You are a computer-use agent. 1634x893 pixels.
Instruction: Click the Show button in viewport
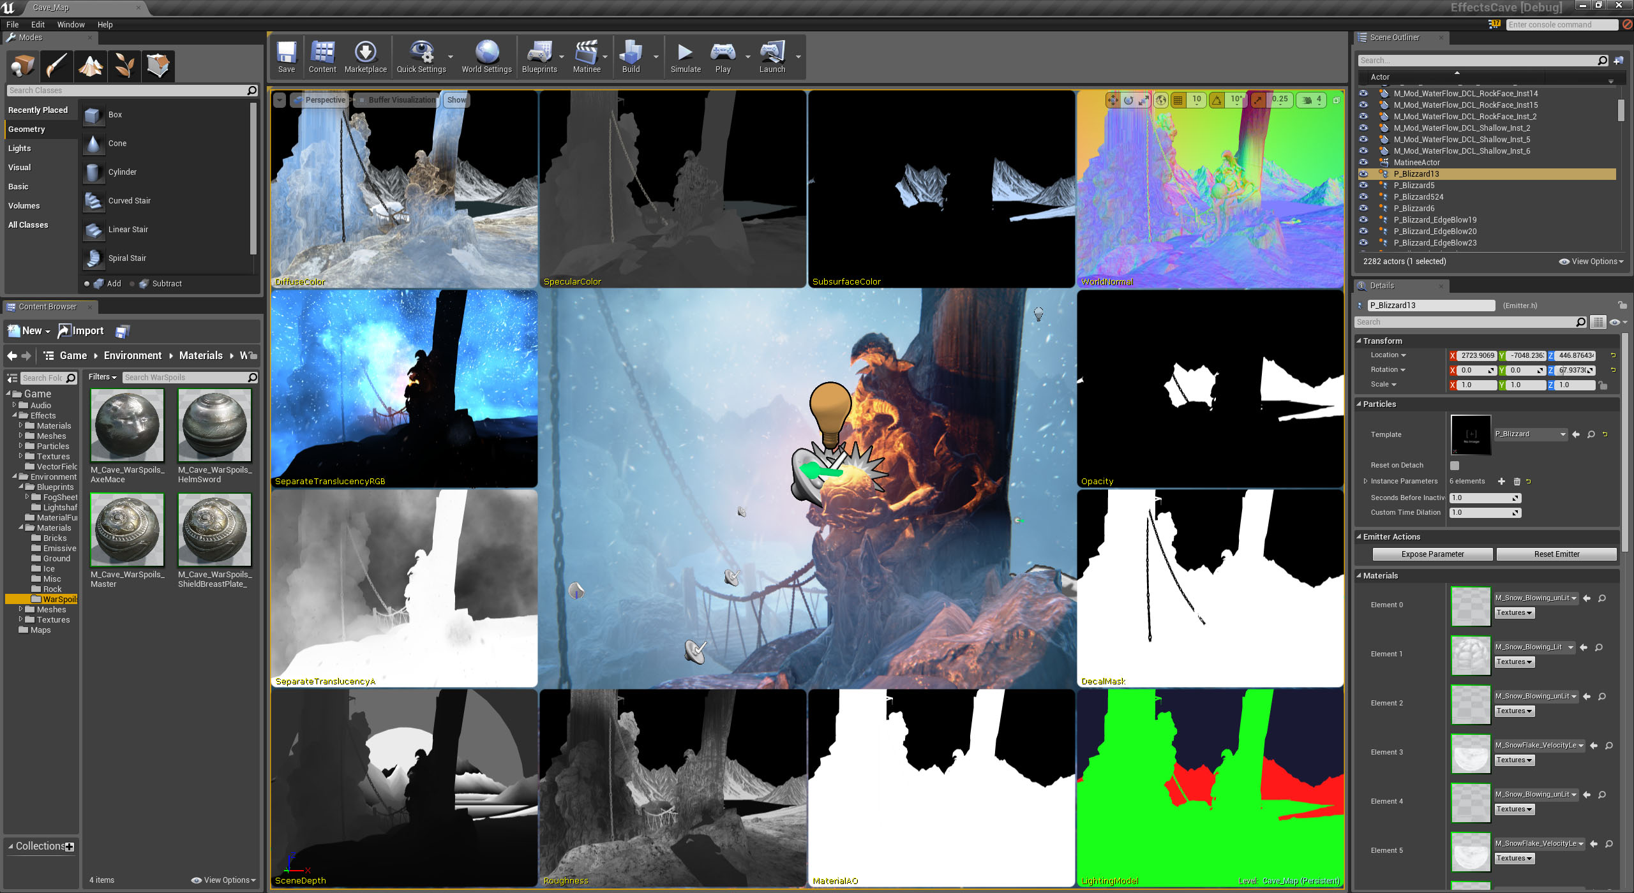456,100
